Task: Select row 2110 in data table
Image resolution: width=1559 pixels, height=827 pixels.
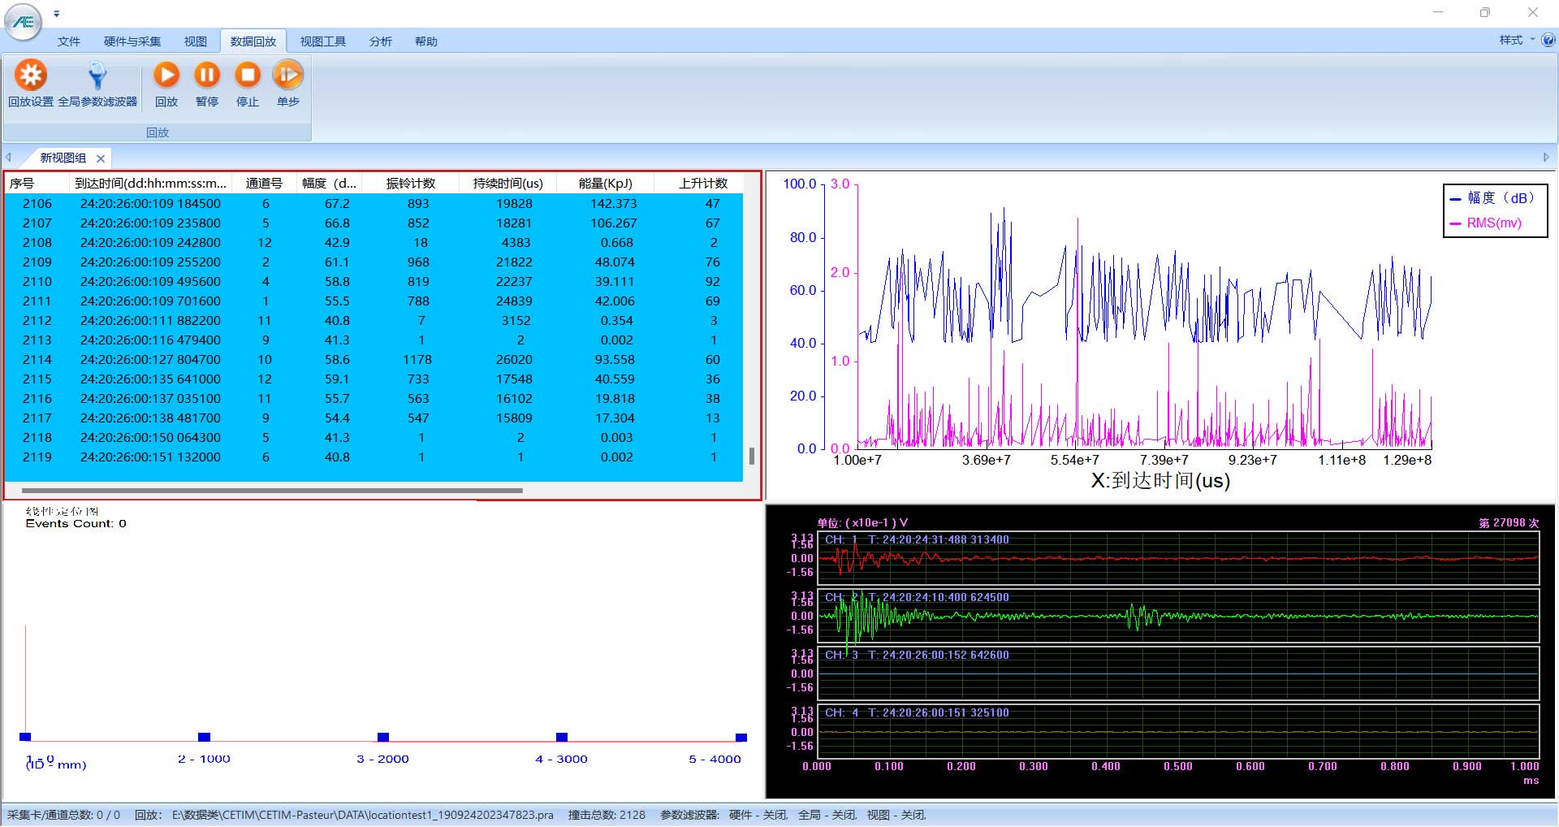Action: 374,282
